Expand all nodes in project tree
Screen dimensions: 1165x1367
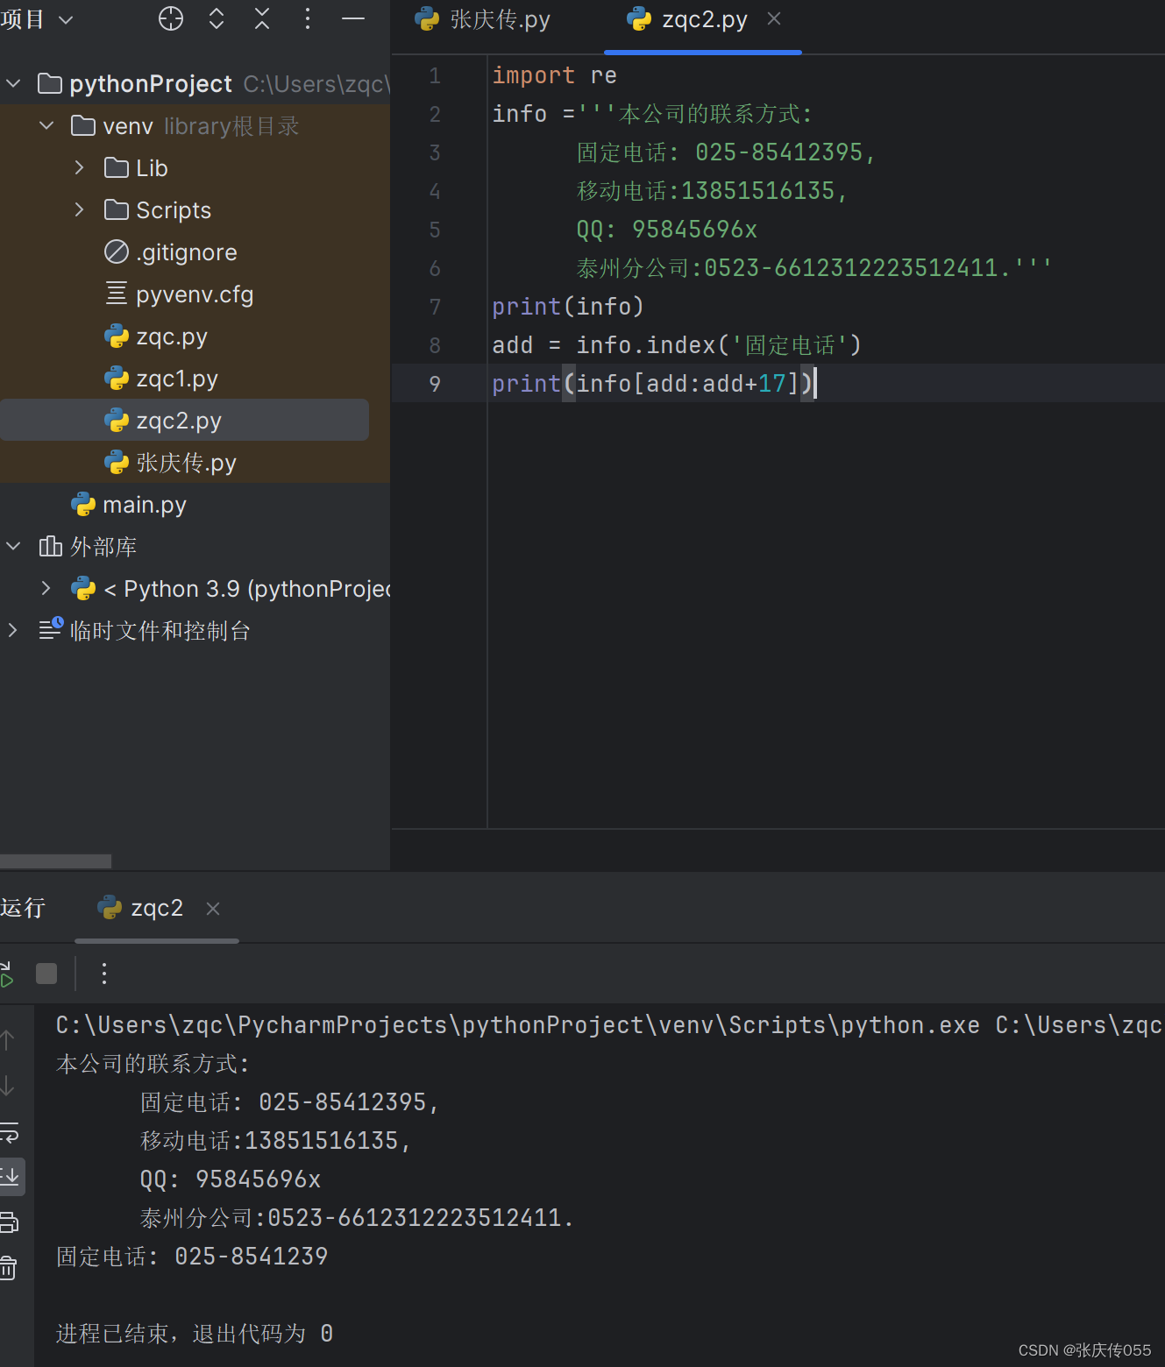(216, 18)
